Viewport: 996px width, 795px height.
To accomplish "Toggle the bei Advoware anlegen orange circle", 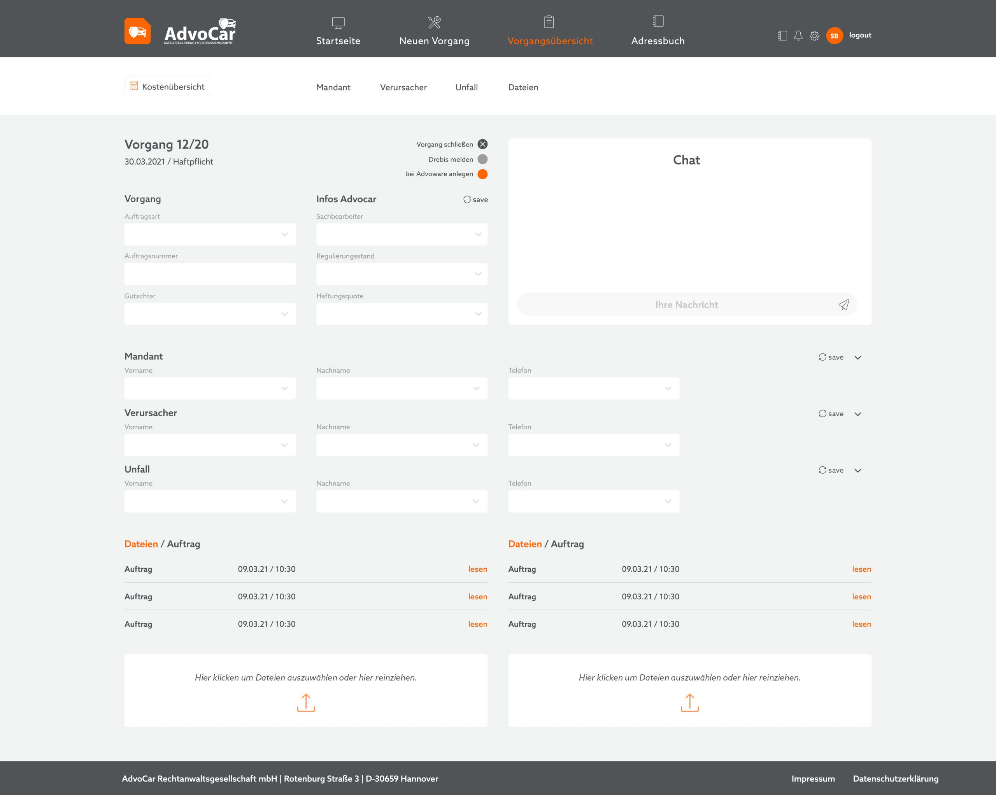I will tap(482, 174).
